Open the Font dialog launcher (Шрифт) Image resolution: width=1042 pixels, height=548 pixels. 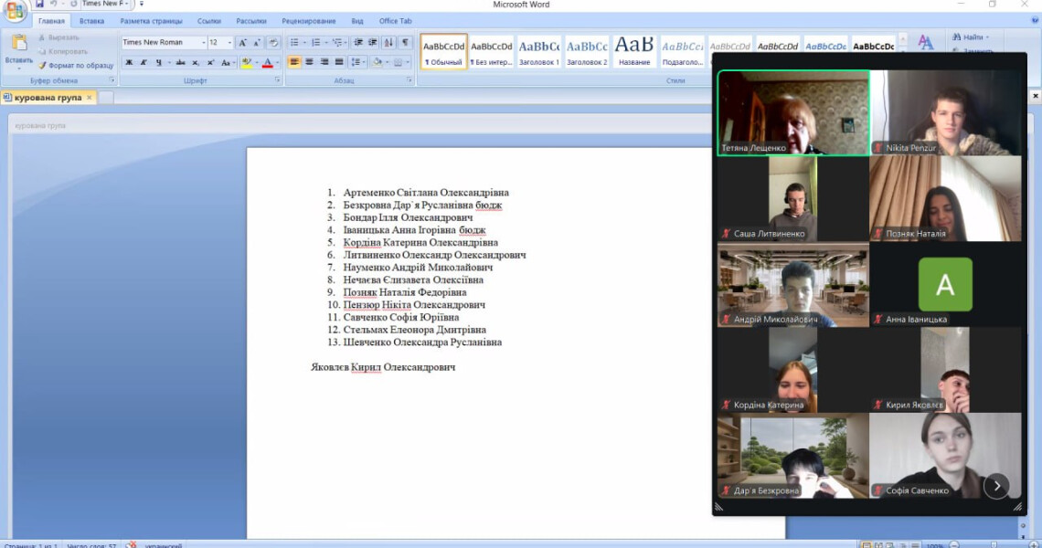(x=277, y=80)
